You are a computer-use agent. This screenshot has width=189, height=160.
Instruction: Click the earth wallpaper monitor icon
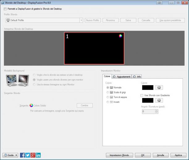pyautogui.click(x=11, y=80)
